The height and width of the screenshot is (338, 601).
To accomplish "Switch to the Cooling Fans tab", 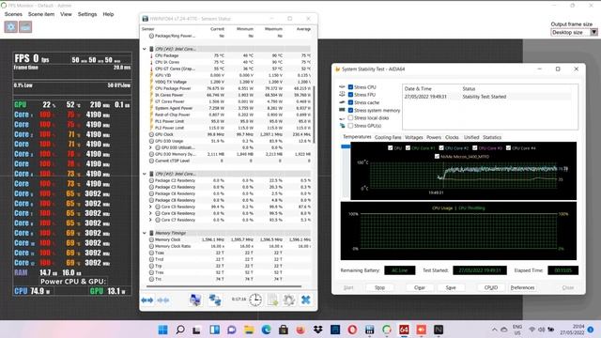I will pyautogui.click(x=388, y=137).
